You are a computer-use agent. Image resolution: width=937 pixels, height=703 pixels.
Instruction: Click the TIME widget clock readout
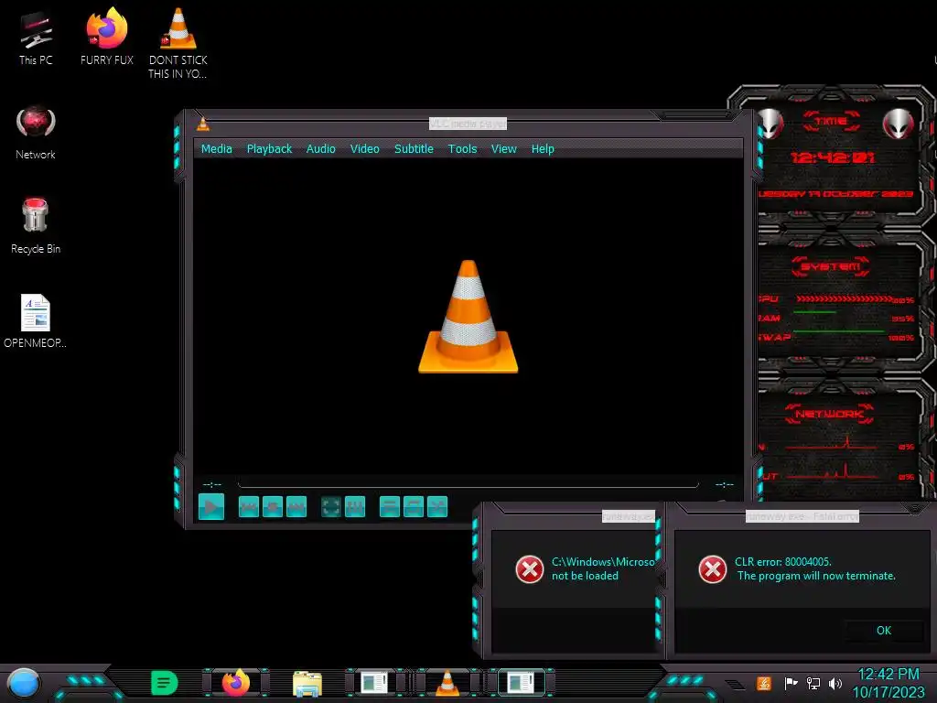[x=832, y=157]
